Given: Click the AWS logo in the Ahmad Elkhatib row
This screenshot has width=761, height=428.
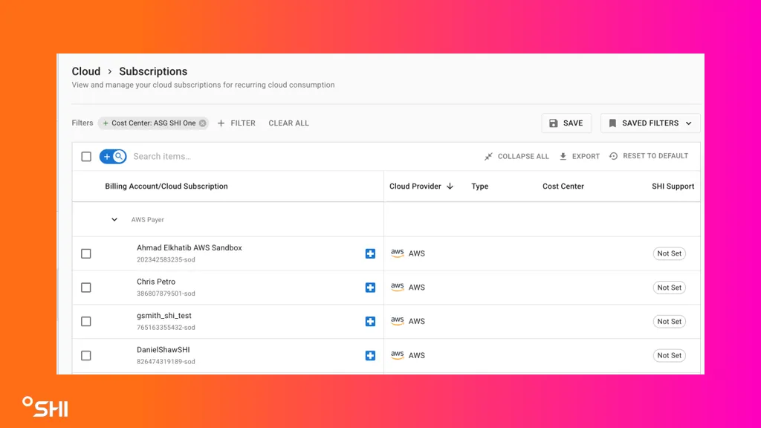Looking at the screenshot, I should [x=398, y=253].
